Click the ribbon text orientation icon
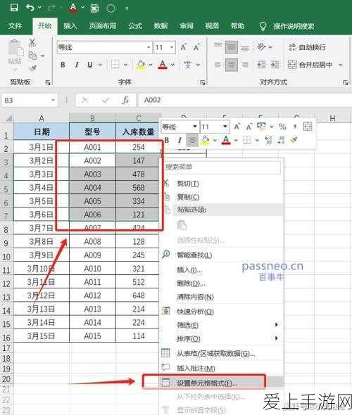 pos(261,47)
